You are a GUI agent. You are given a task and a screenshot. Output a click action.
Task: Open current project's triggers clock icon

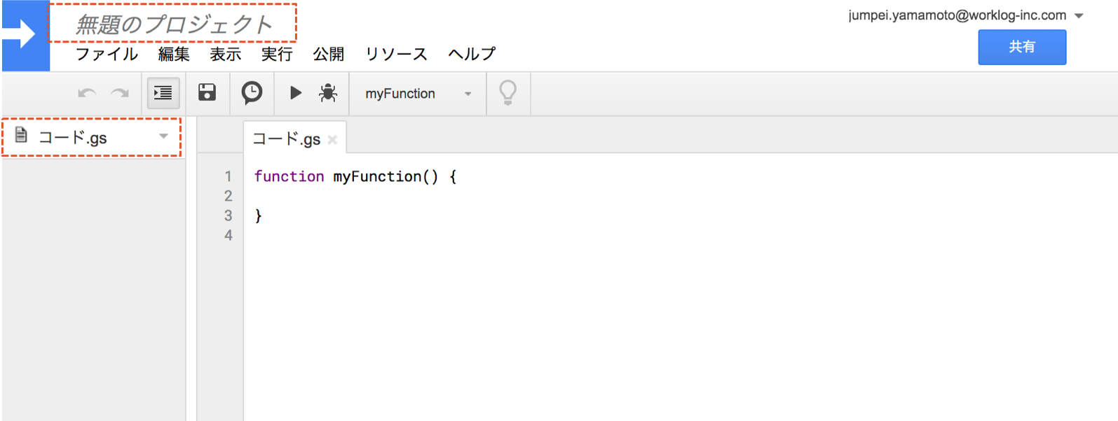(252, 92)
